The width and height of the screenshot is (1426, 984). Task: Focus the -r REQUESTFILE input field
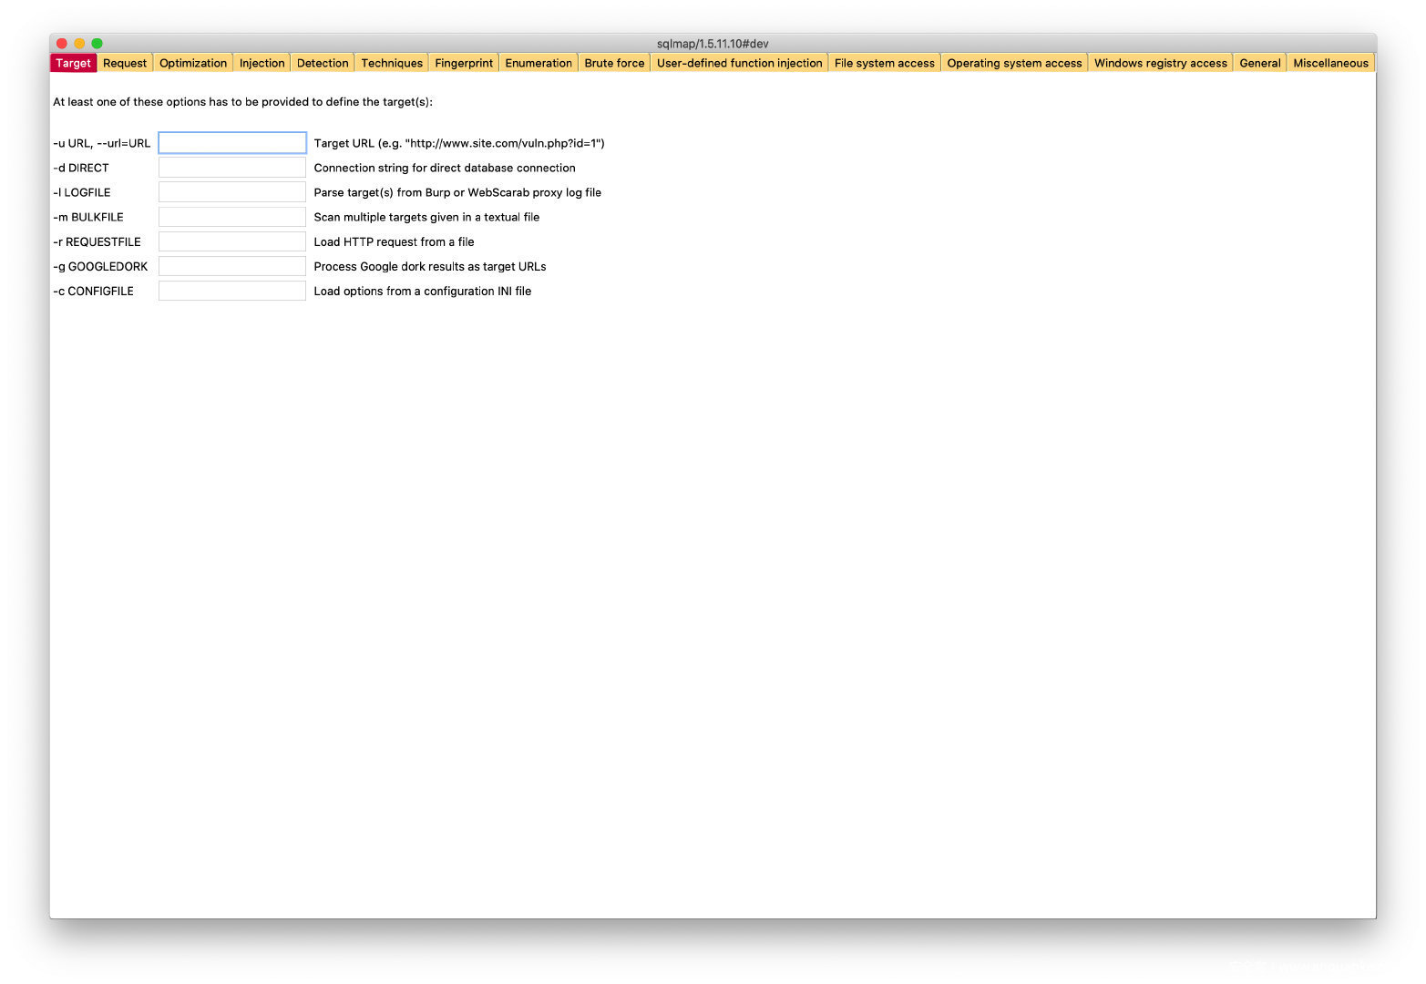pyautogui.click(x=232, y=241)
